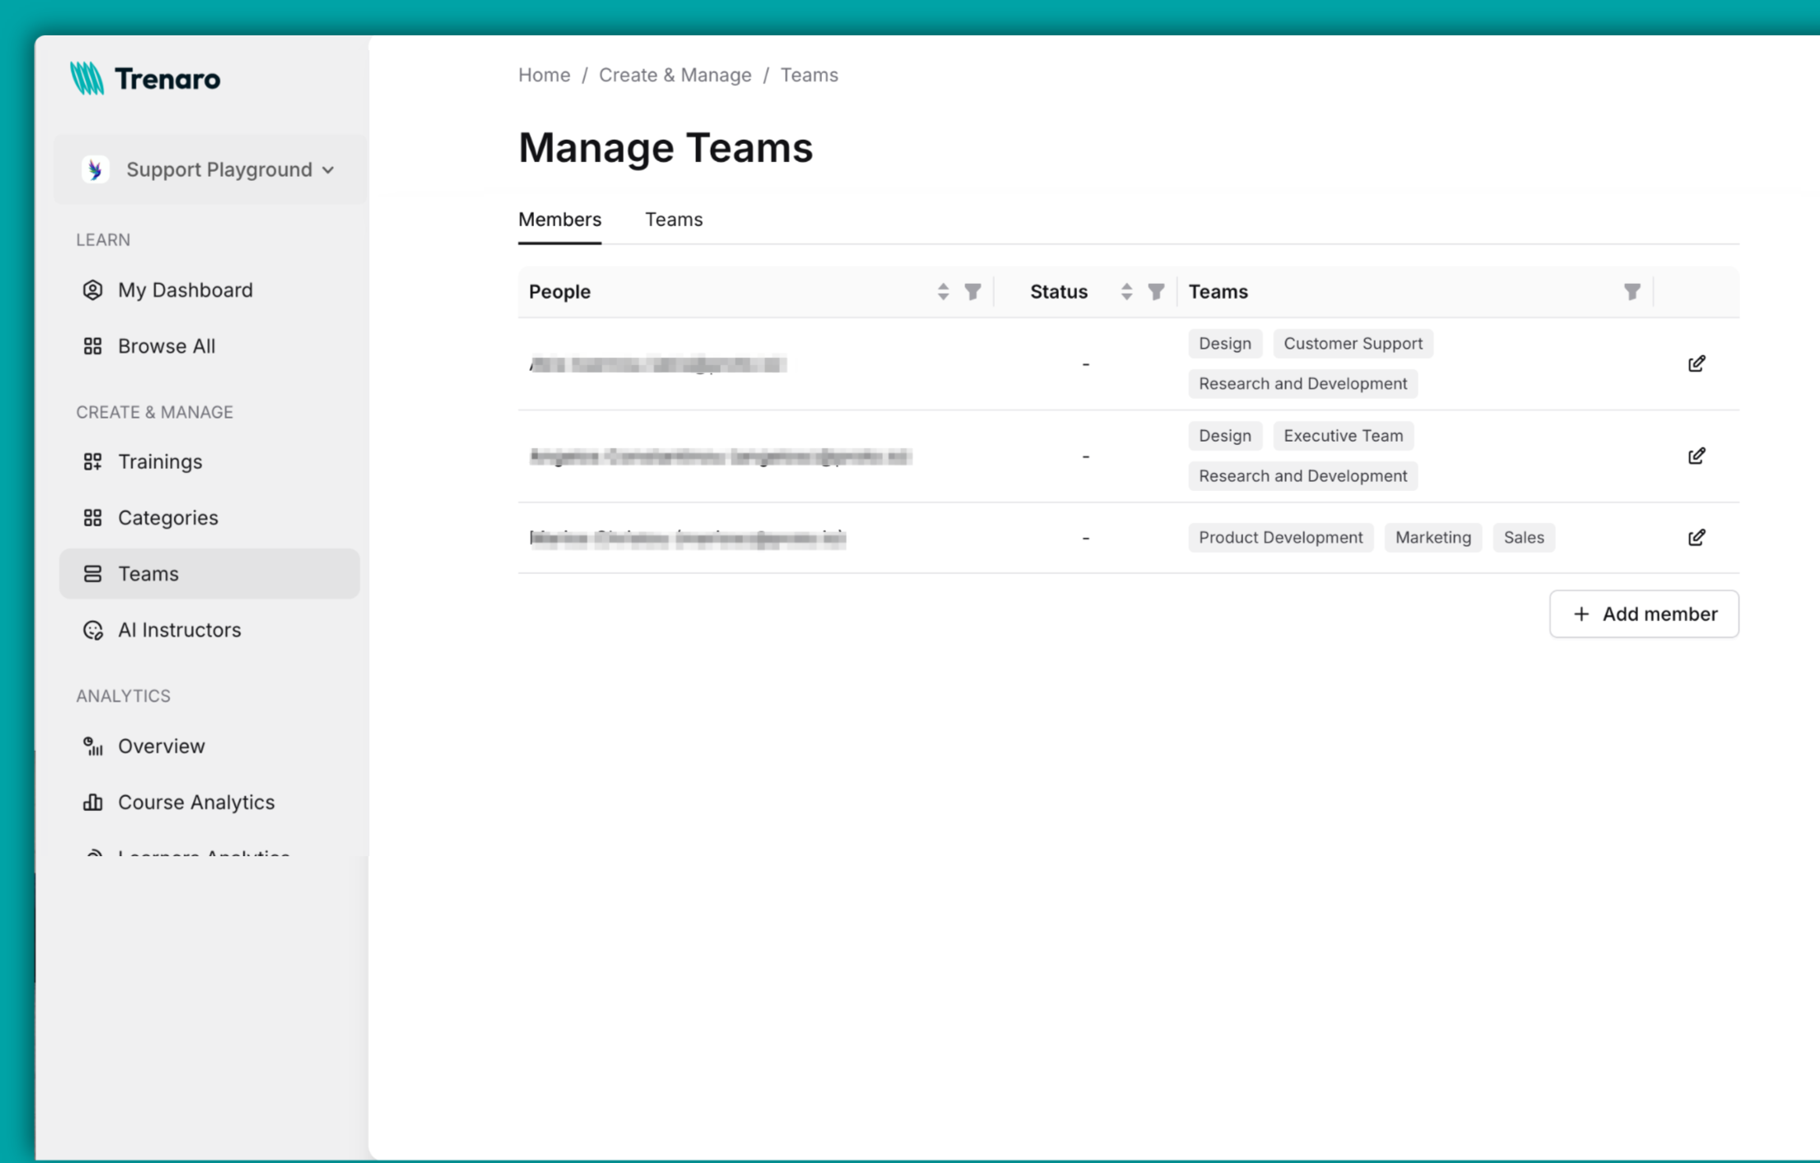Select the My Dashboard icon in sidebar
1820x1163 pixels.
click(x=93, y=290)
